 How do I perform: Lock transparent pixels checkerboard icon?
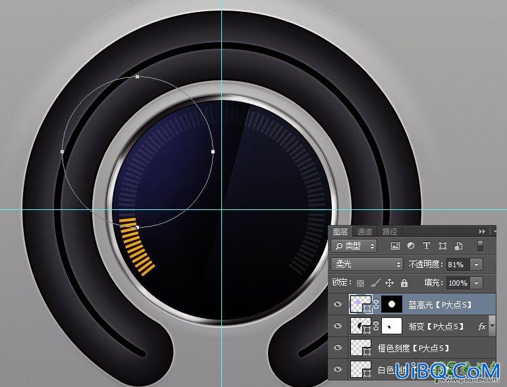(360, 283)
